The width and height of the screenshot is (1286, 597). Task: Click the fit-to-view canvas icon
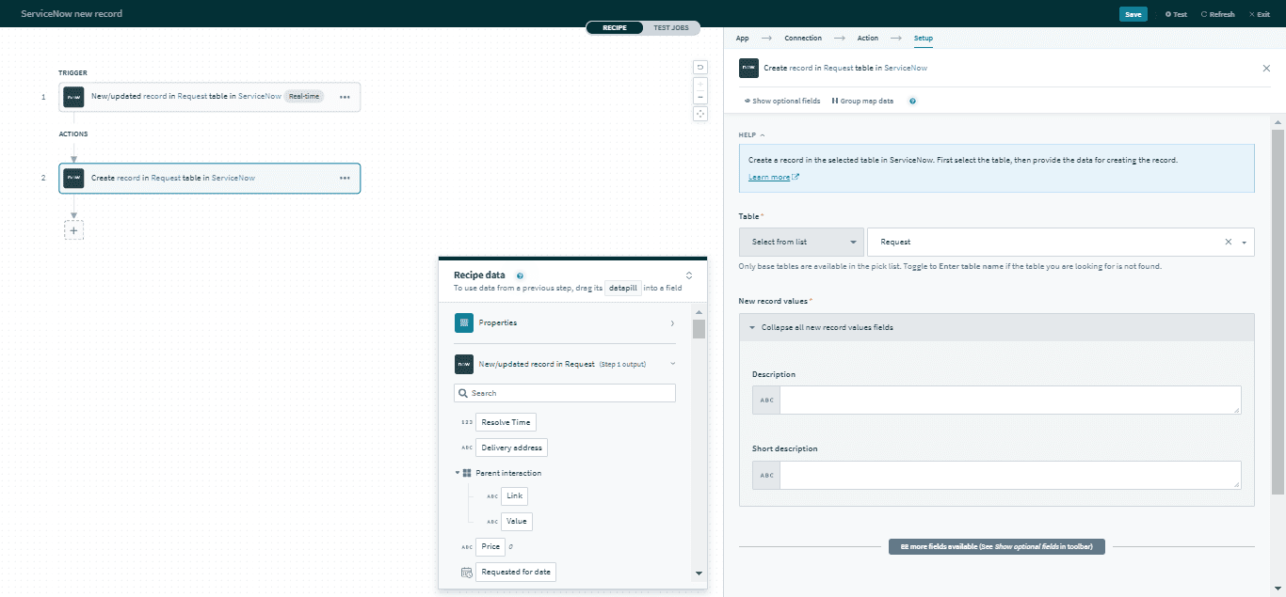[699, 114]
